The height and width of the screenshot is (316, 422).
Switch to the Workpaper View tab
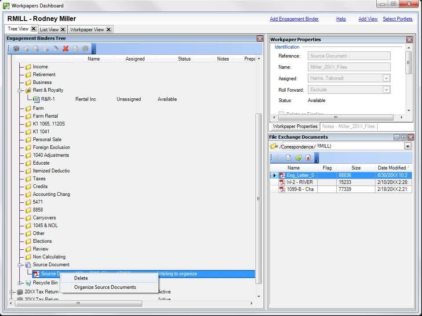click(87, 29)
